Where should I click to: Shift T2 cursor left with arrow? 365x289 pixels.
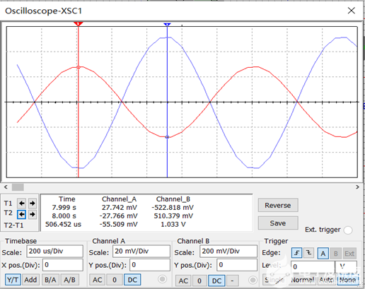pyautogui.click(x=22, y=214)
